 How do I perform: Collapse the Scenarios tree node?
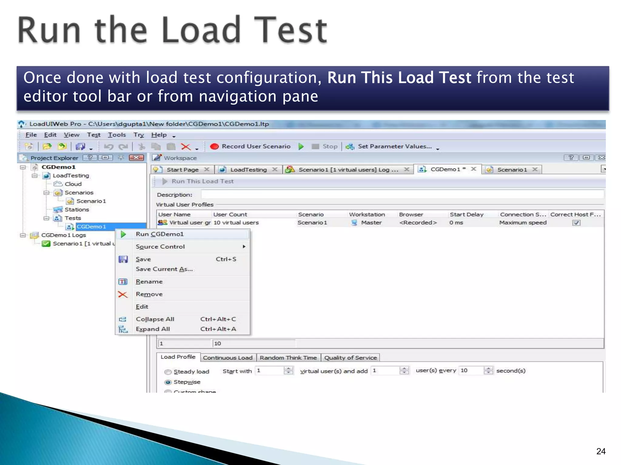pos(46,193)
